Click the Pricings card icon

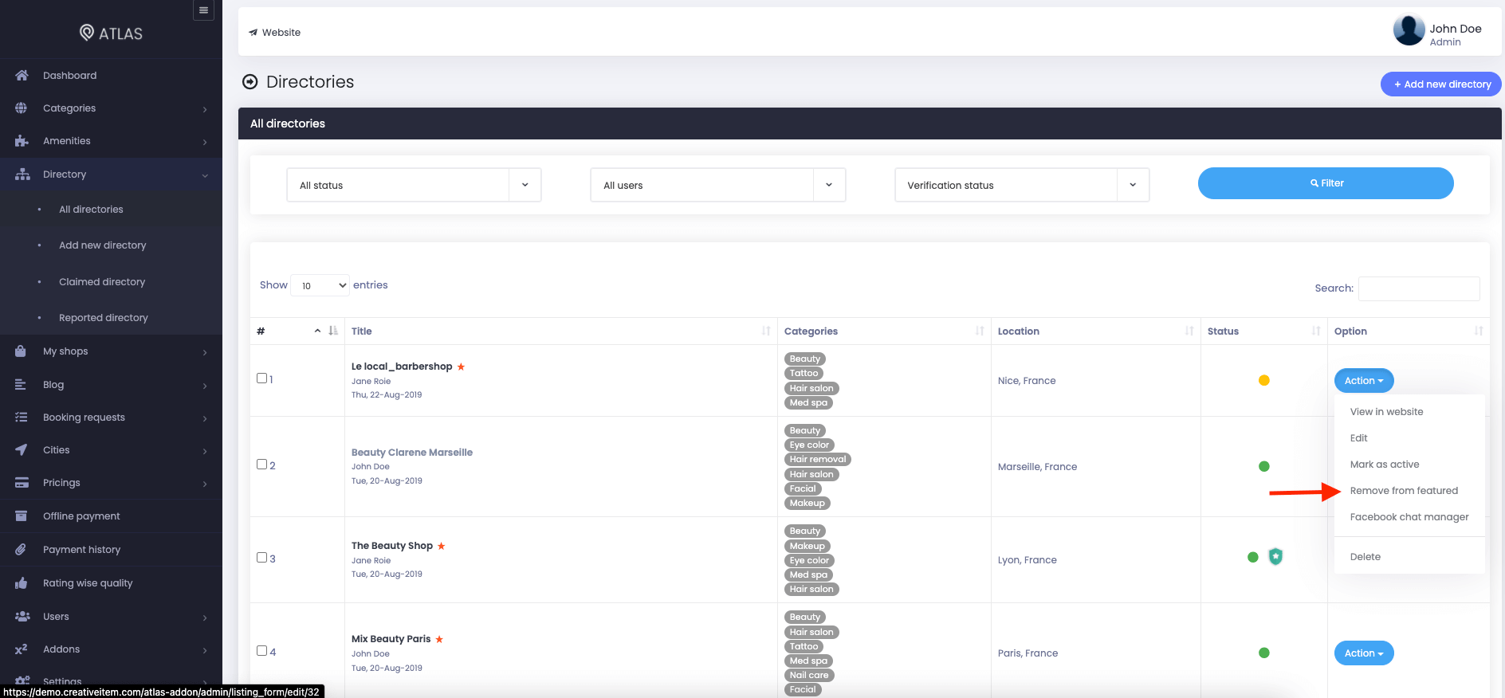point(22,483)
